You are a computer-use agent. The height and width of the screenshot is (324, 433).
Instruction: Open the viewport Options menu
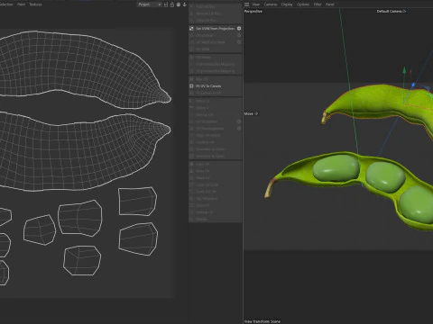(303, 4)
